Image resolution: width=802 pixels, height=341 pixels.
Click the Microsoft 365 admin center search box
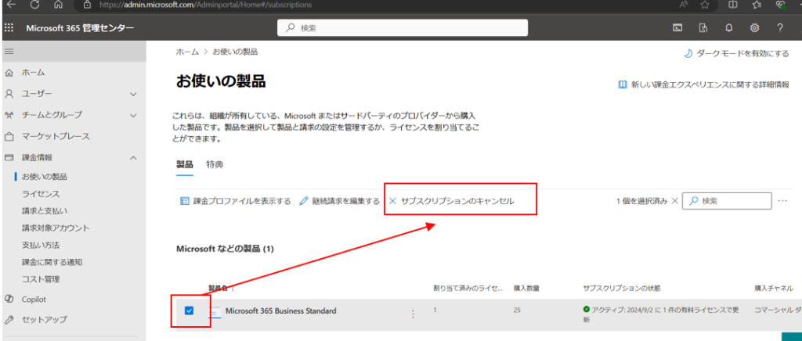pos(403,28)
